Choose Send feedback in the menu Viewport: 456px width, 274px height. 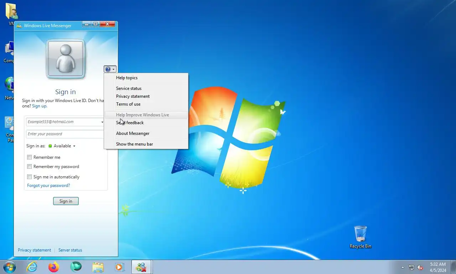click(146, 123)
